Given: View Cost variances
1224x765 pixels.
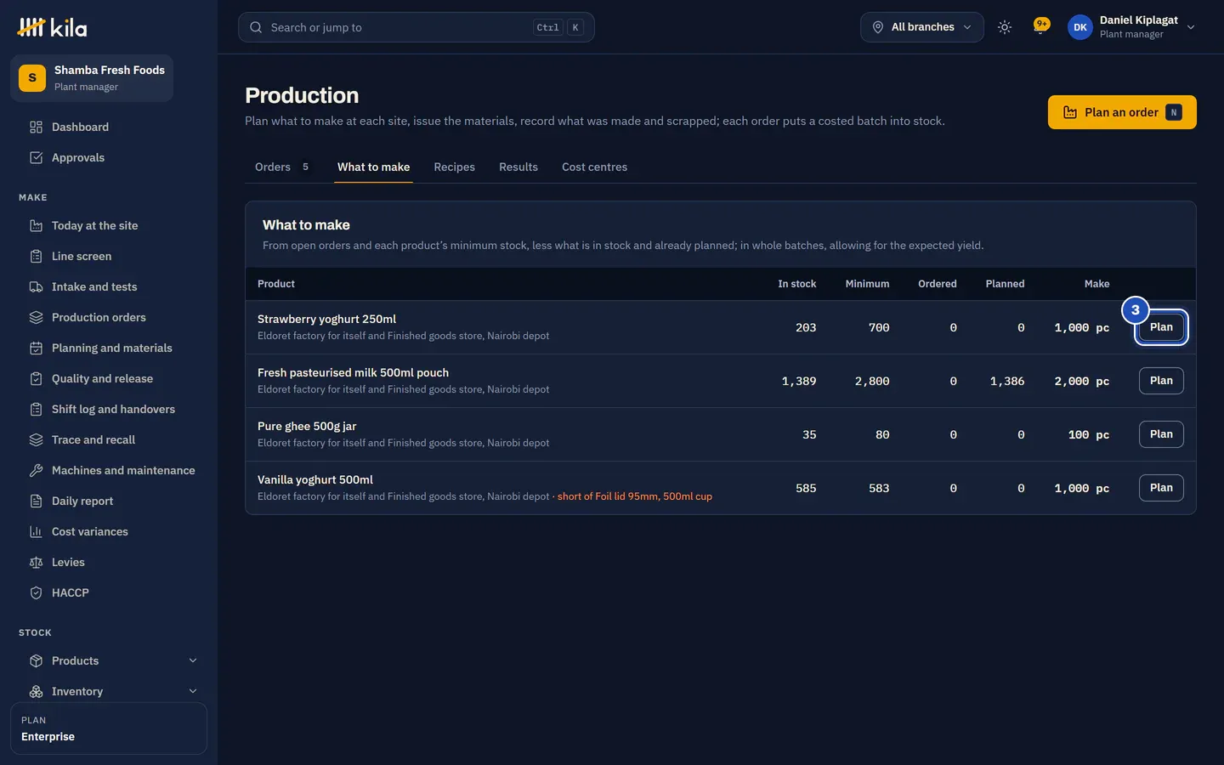Looking at the screenshot, I should coord(109,532).
